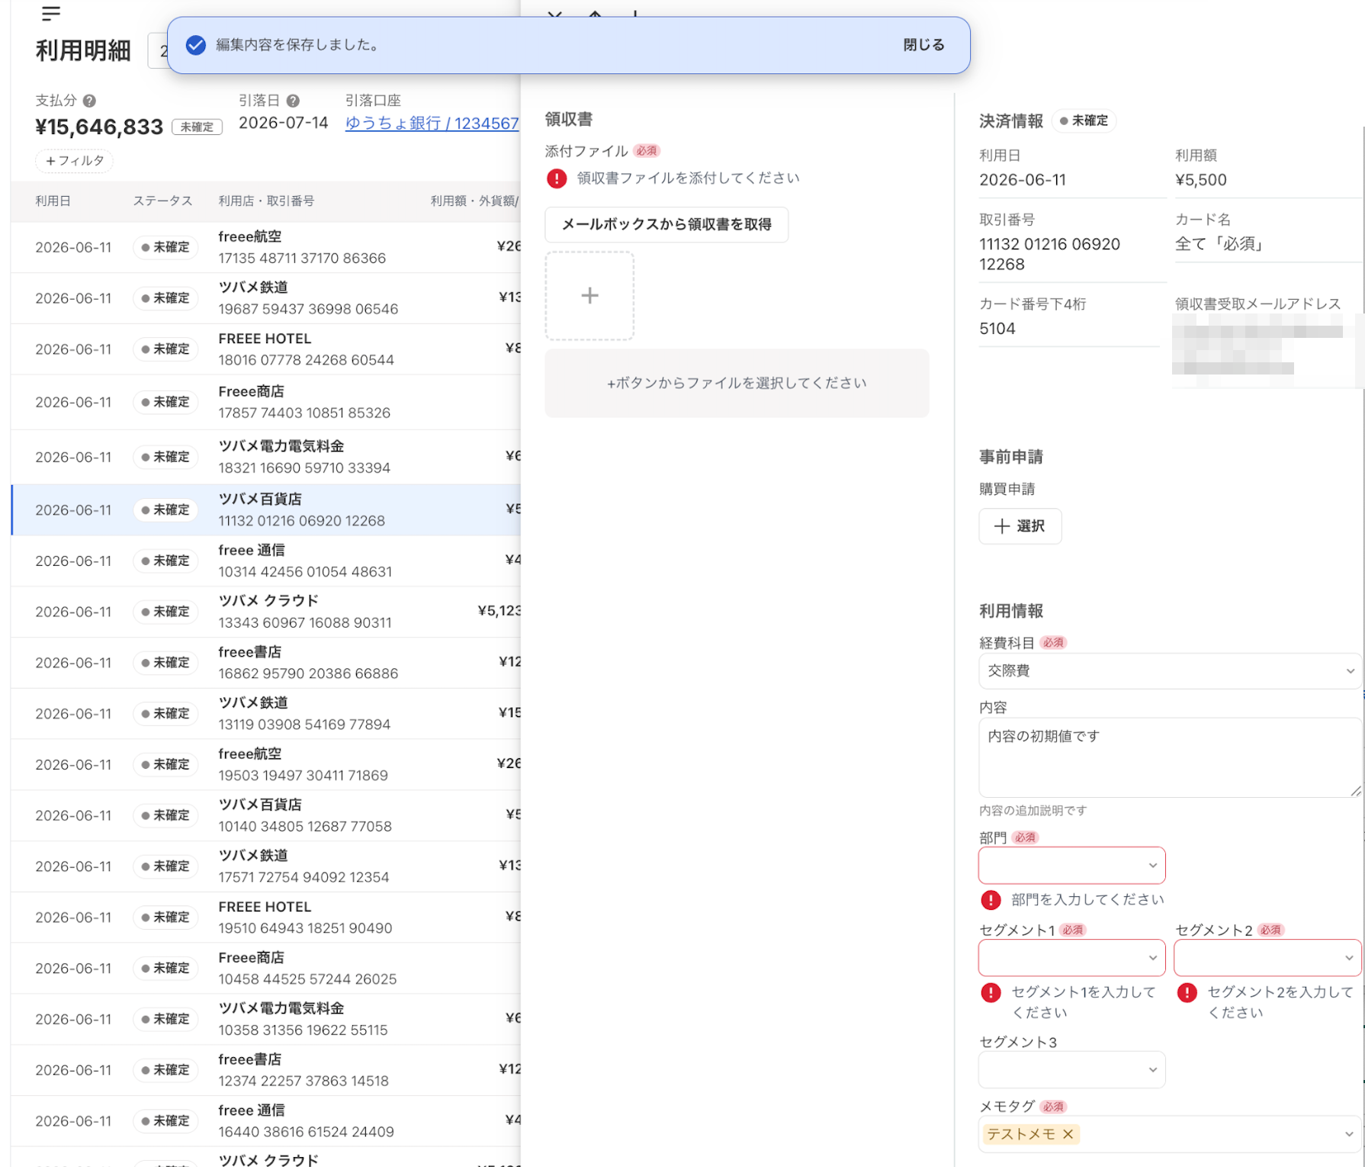Select row ツバメ電力電気料金 10358 31356 19622 55115
1365x1167 pixels.
pos(266,1019)
